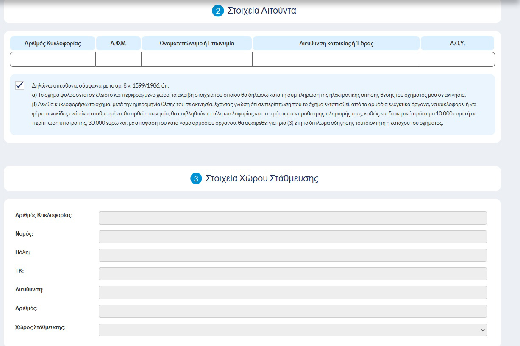The width and height of the screenshot is (520, 346).
Task: Click into the ΤΚ postal code field
Action: pos(292,274)
